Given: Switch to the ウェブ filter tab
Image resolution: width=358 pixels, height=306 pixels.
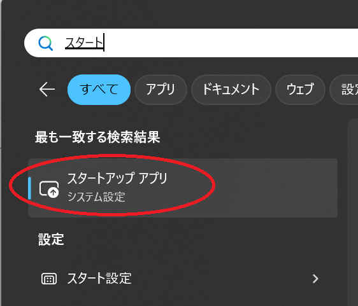Looking at the screenshot, I should click(x=300, y=90).
